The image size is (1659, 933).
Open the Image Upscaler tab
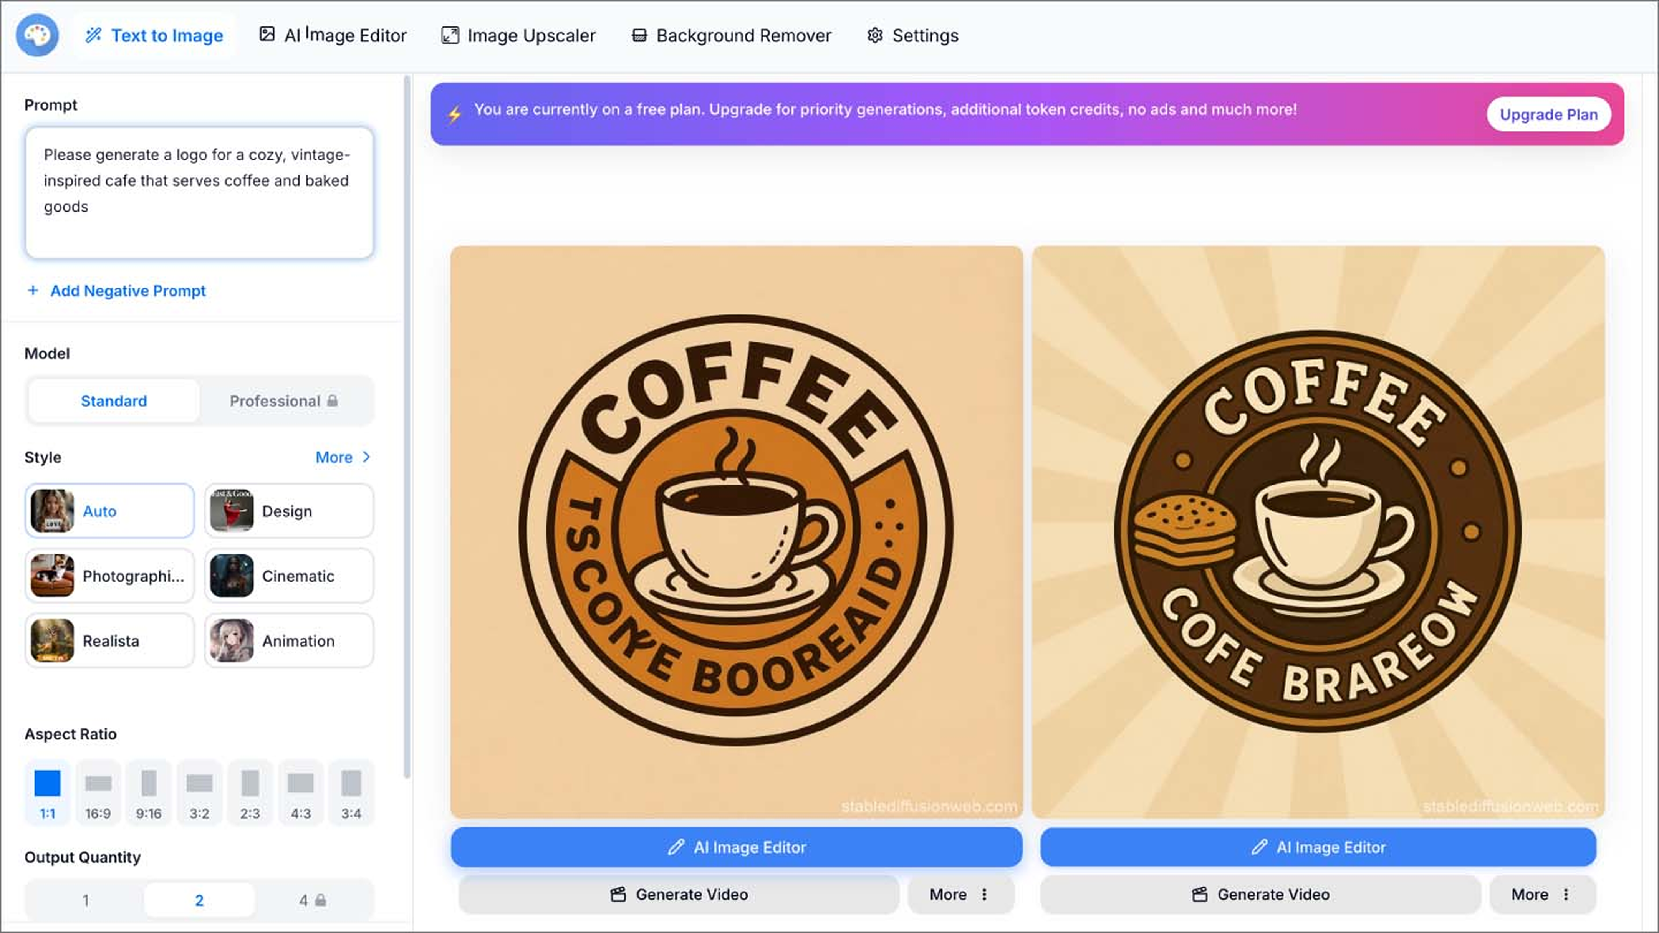click(518, 35)
